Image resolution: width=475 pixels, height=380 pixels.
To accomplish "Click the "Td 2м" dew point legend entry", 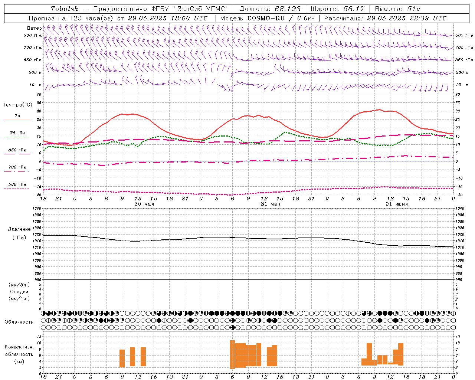I will tap(17, 133).
